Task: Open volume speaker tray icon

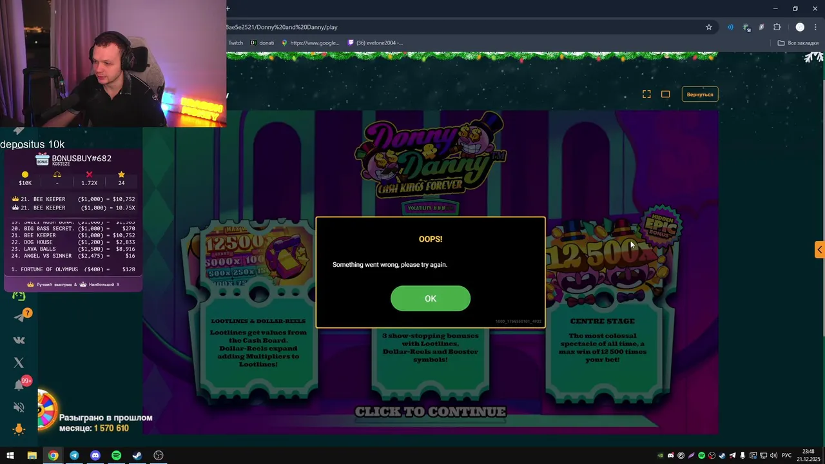Action: [773, 456]
